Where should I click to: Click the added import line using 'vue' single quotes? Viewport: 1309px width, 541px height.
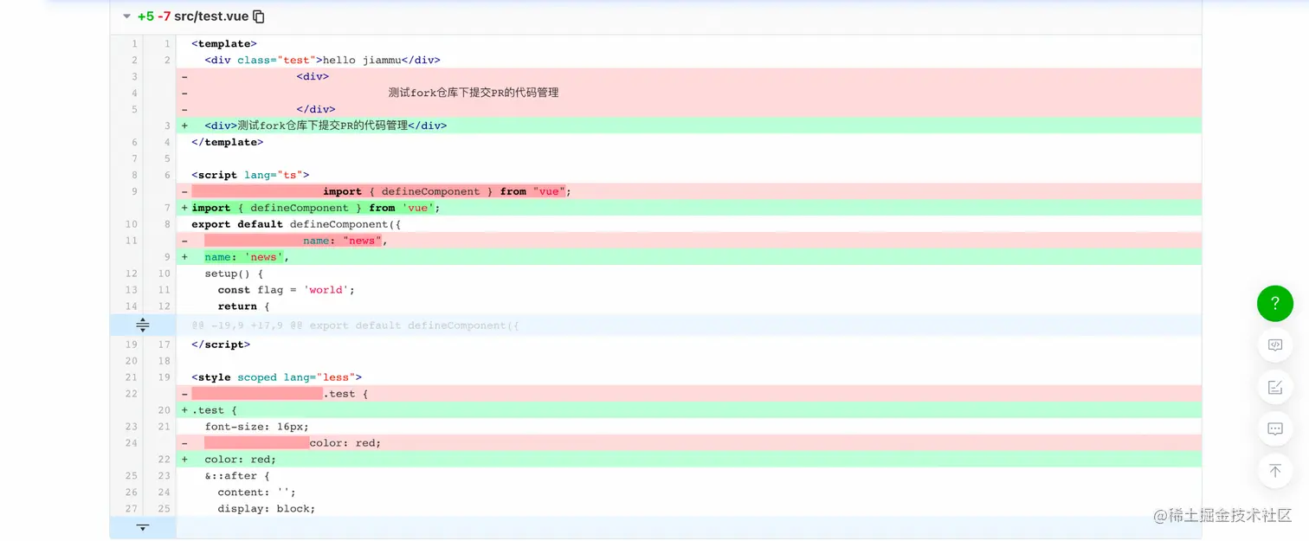point(688,208)
